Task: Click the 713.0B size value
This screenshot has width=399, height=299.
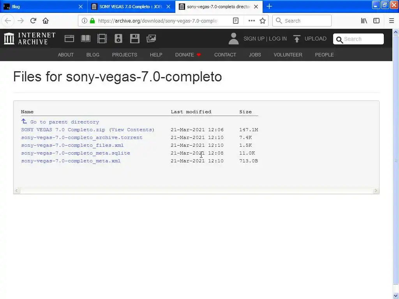Action: point(249,161)
